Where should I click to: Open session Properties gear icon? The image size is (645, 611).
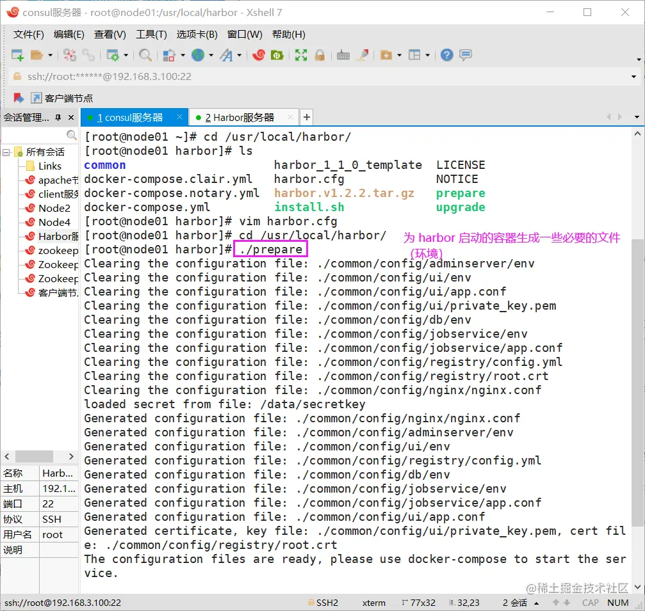click(x=113, y=54)
